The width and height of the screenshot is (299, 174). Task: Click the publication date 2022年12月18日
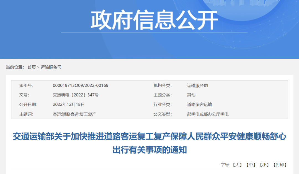click(x=68, y=105)
